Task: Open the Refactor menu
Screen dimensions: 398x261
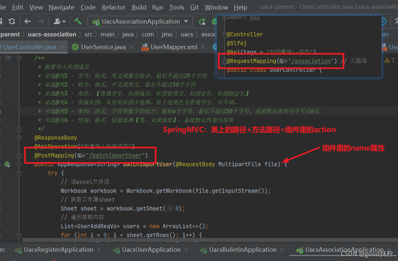Action: coord(114,7)
